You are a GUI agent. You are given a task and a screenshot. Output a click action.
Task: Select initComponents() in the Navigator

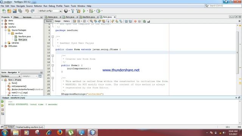click(x=19, y=86)
